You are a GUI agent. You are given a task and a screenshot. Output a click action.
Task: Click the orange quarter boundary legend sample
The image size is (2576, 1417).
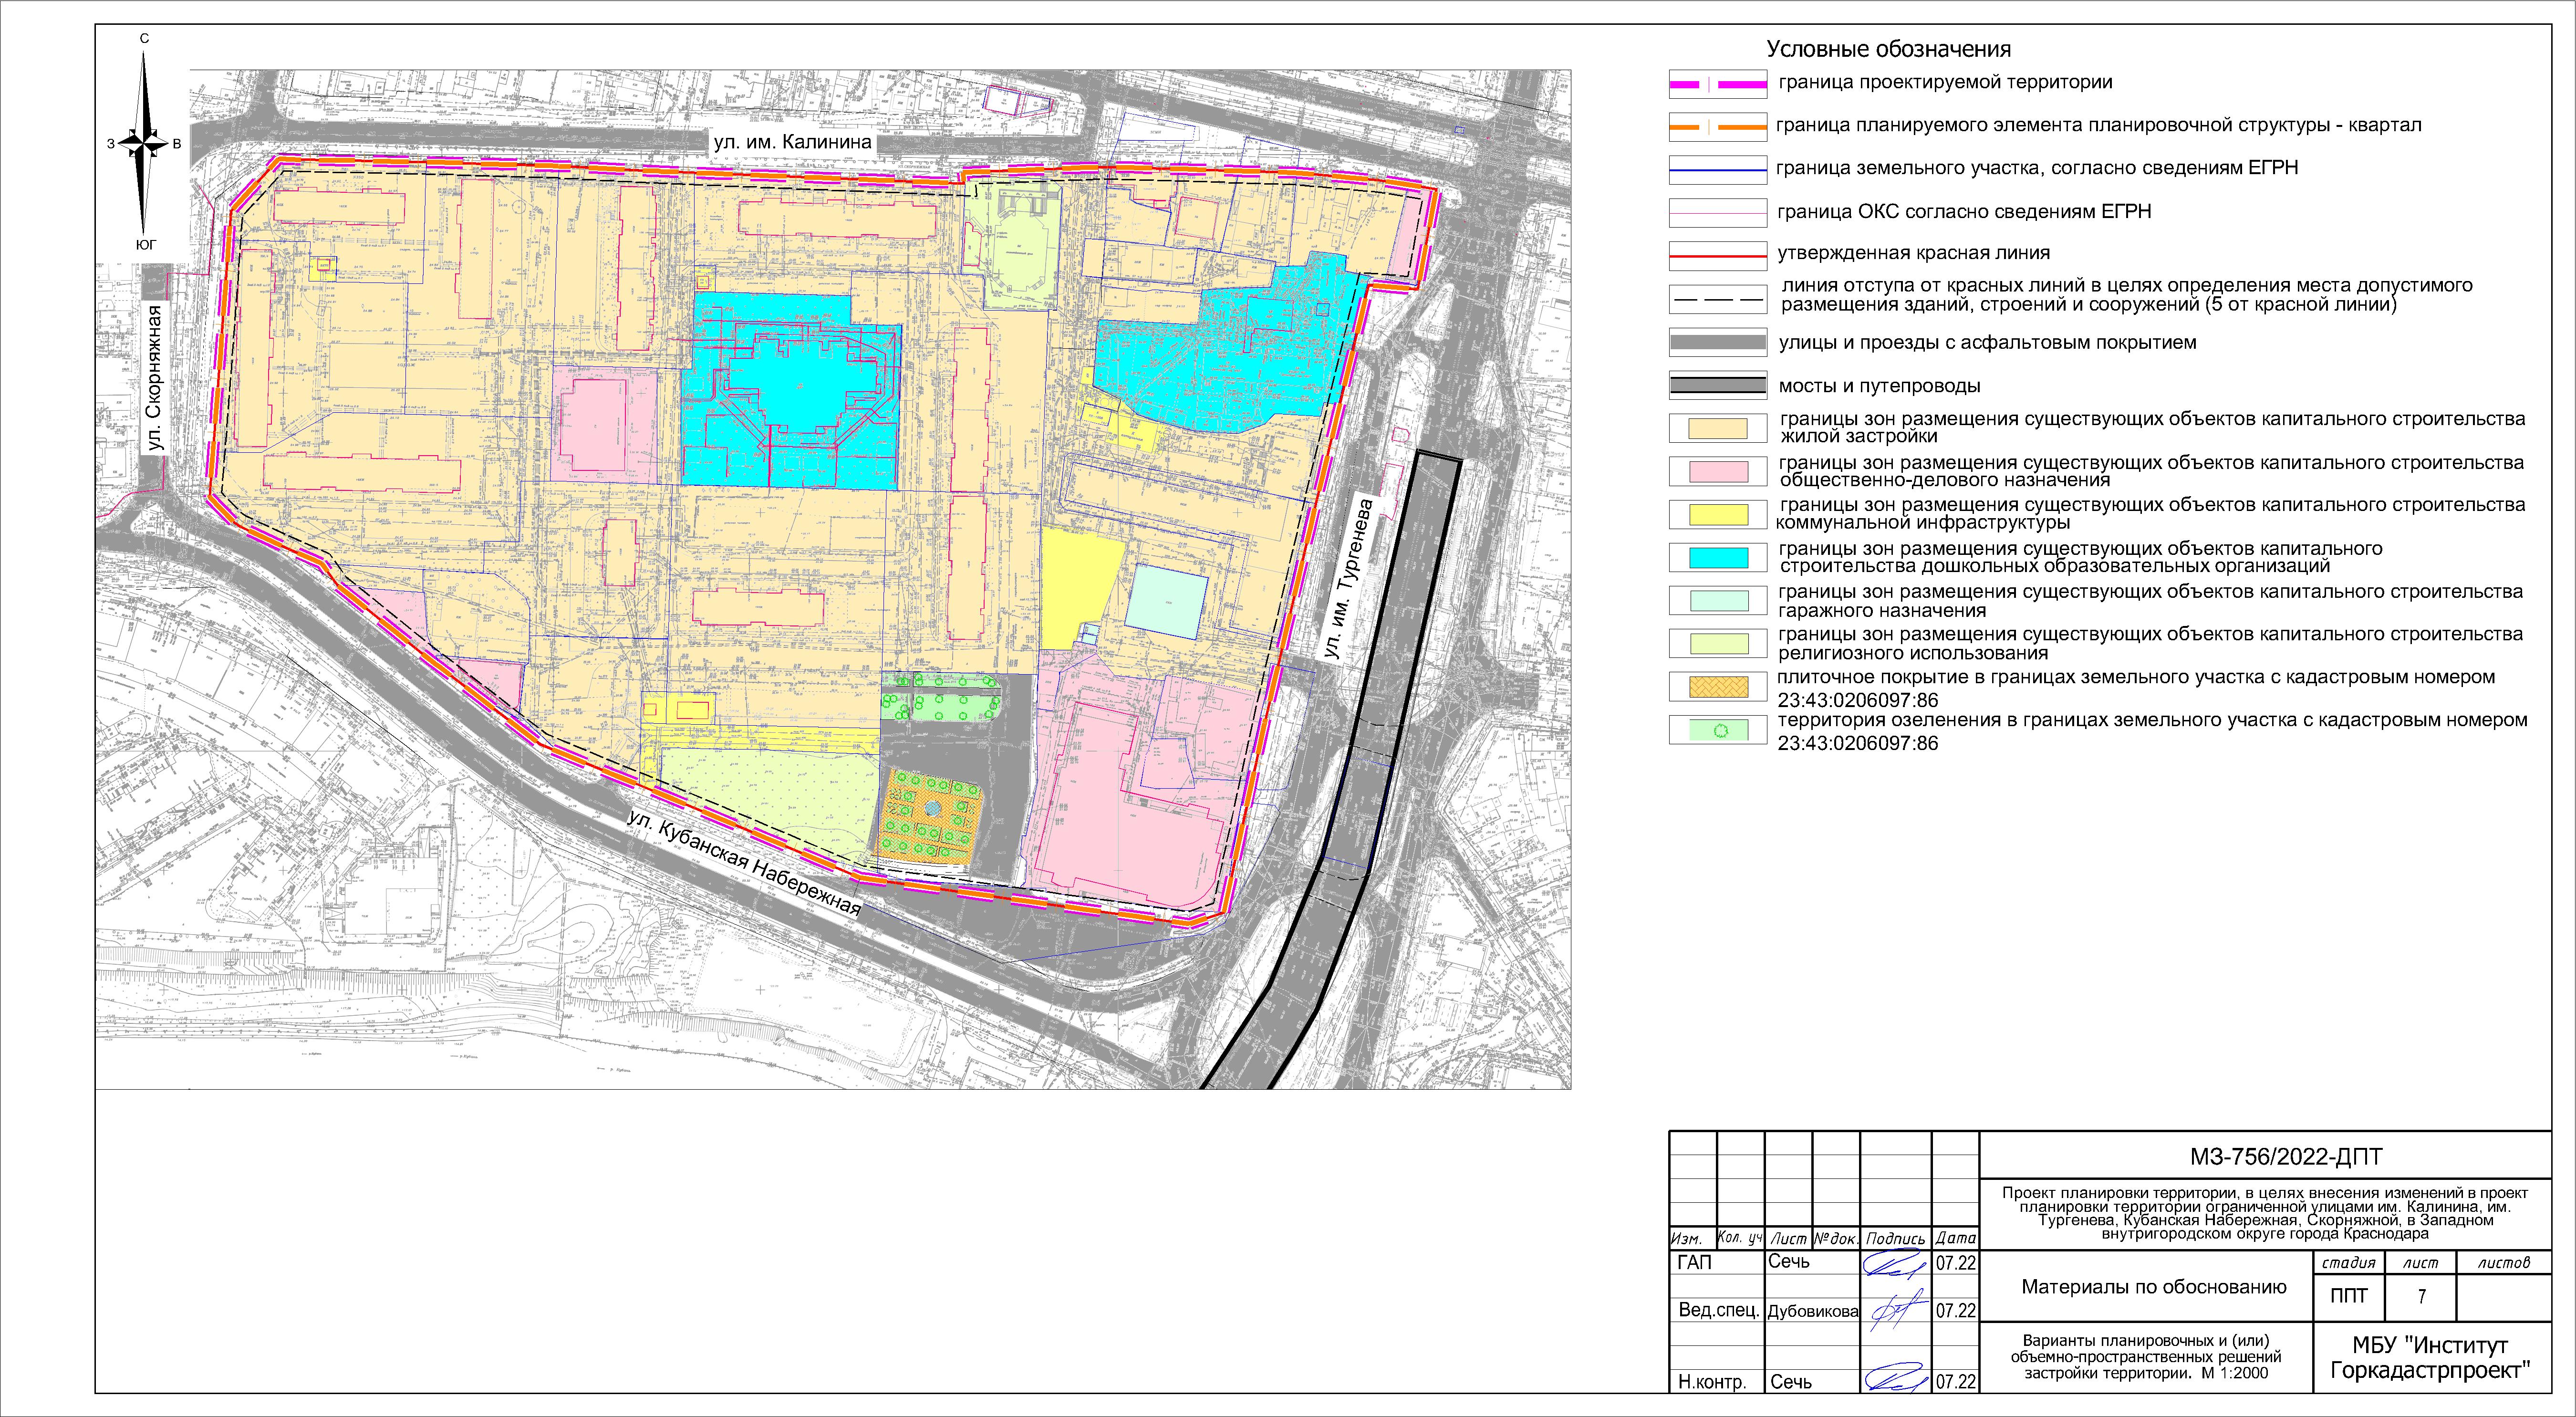coord(1718,127)
